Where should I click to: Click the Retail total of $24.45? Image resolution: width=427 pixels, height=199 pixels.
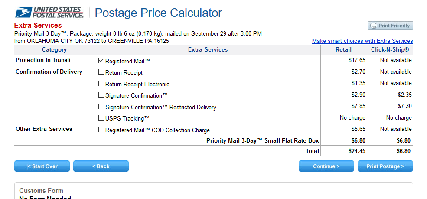click(357, 151)
